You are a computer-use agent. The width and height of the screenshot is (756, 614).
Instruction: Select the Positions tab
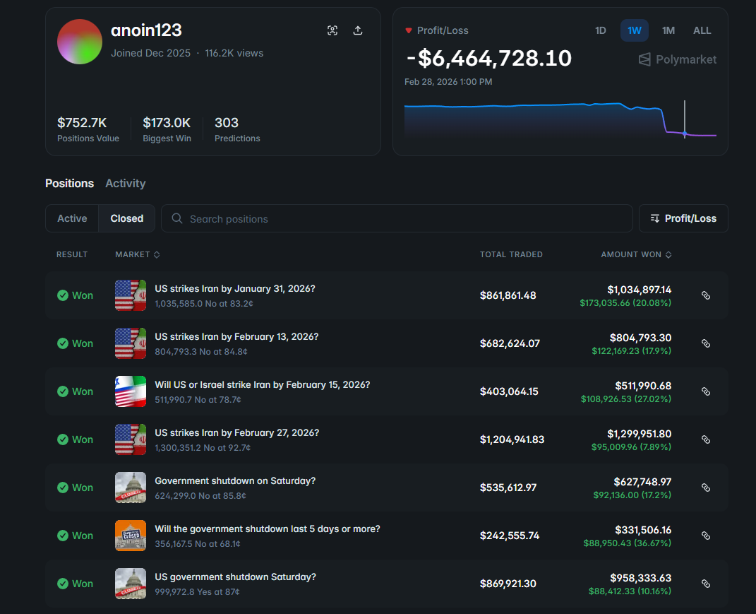(69, 183)
